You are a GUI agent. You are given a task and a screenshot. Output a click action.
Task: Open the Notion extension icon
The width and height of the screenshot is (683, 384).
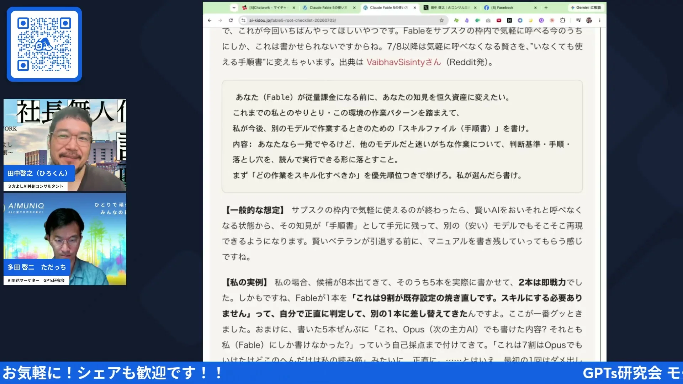click(x=509, y=20)
